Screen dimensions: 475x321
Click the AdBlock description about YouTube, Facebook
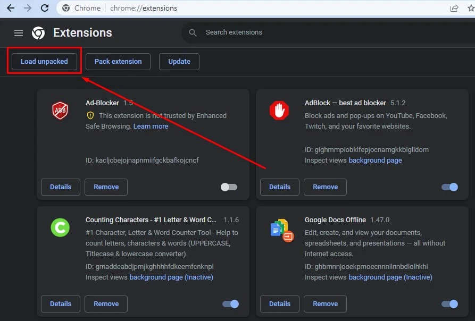point(376,121)
